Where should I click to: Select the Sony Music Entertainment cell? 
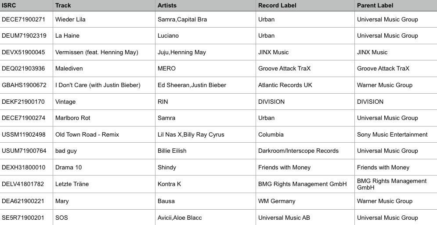392,134
